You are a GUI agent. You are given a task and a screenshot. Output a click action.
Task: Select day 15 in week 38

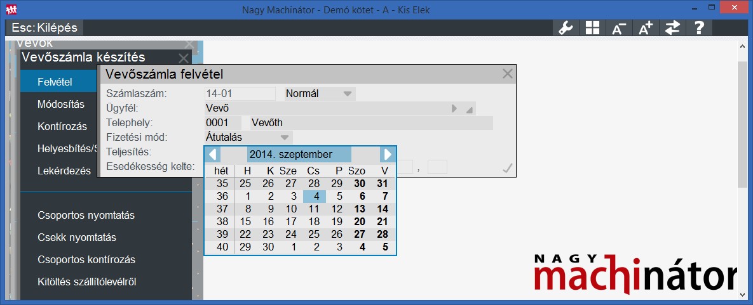click(x=245, y=222)
